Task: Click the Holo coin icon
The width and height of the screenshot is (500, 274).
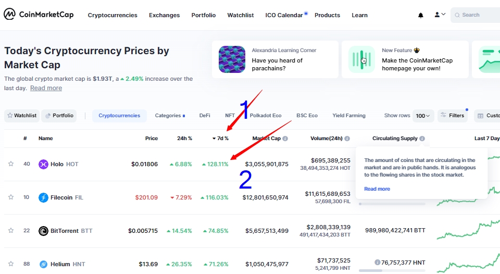Action: pyautogui.click(x=43, y=164)
